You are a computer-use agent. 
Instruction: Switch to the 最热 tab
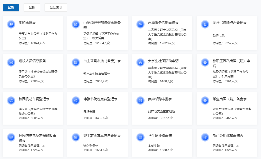coord(11,7)
